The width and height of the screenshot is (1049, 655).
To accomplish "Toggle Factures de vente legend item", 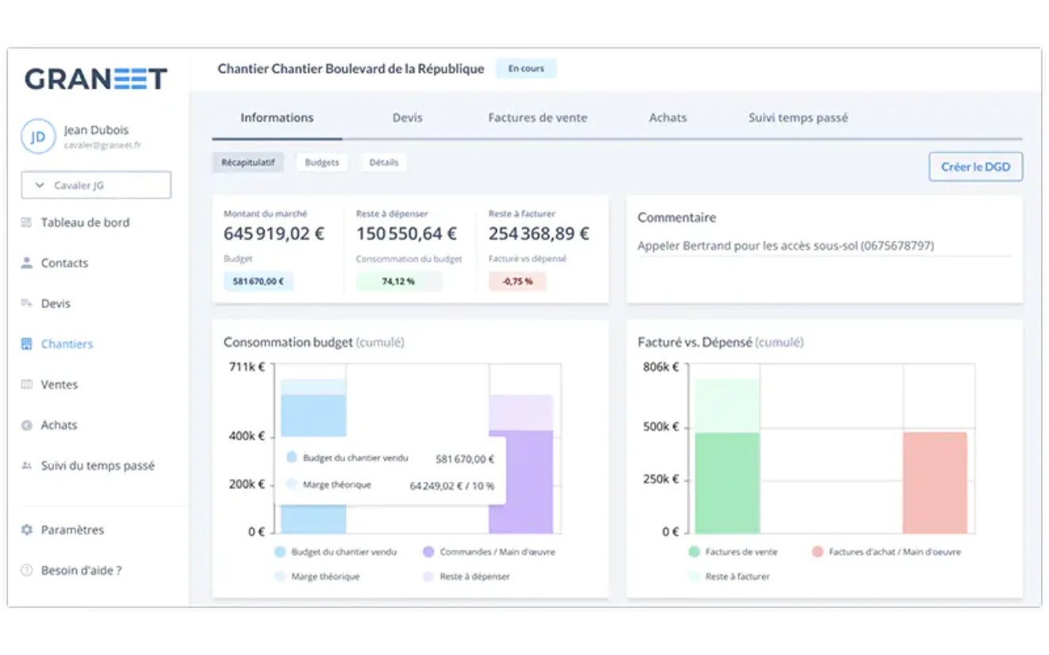I will coord(734,552).
